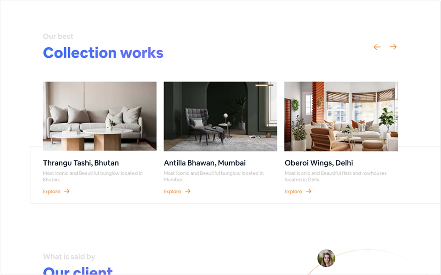Click the Thrangu Tashi, Bhutan title
The image size is (441, 275).
tap(81, 163)
